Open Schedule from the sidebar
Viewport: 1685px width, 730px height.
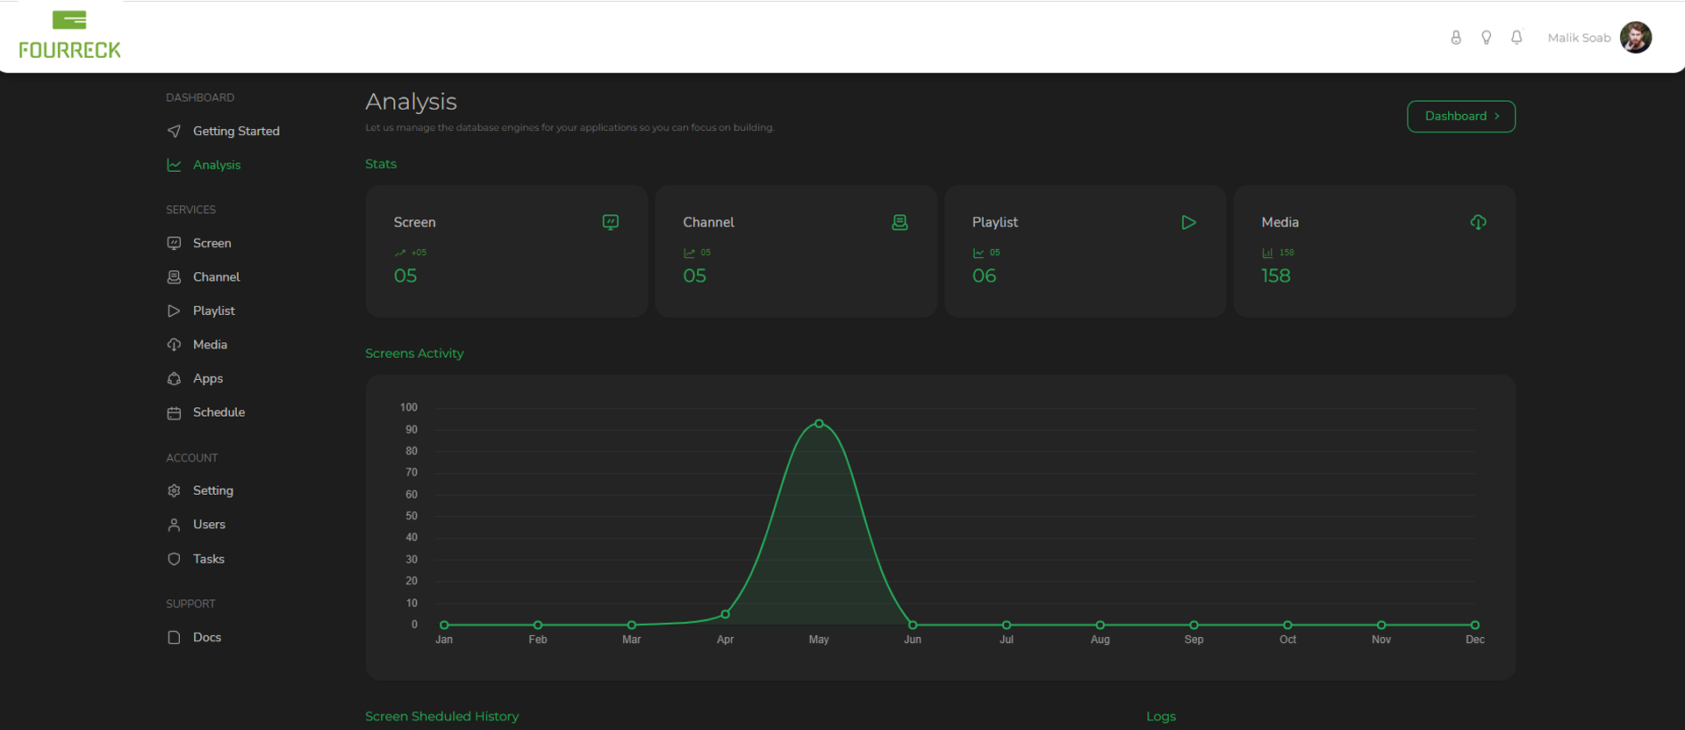pyautogui.click(x=219, y=412)
